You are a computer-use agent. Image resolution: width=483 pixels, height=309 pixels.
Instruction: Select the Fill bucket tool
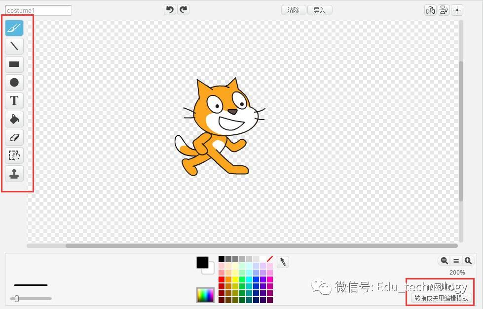[14, 119]
